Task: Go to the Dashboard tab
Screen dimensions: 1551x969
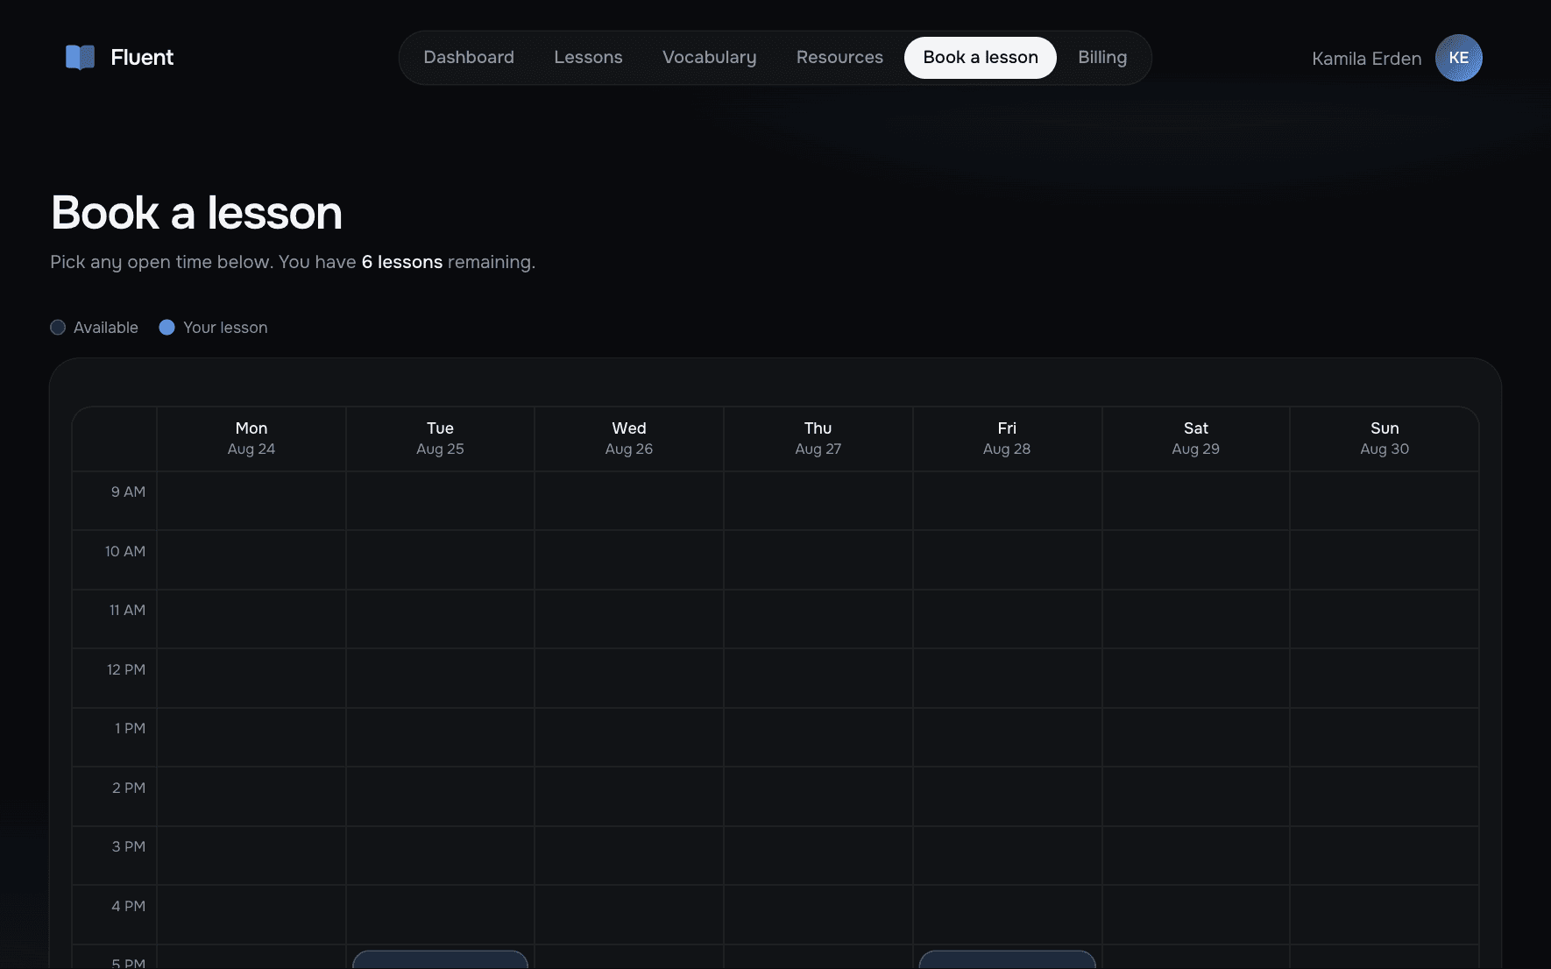Action: click(x=469, y=58)
